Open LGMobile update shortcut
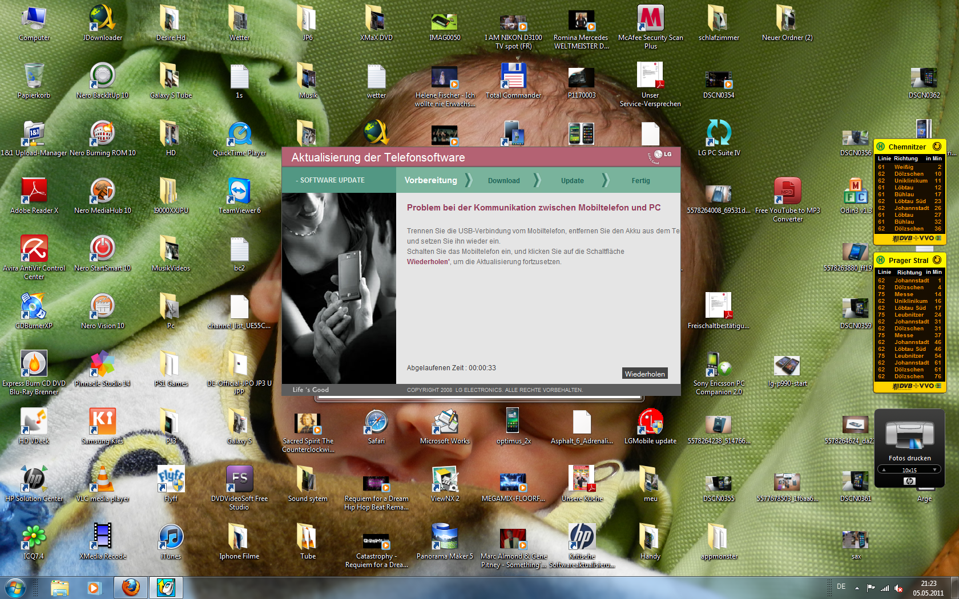Viewport: 959px width, 599px height. tap(651, 426)
